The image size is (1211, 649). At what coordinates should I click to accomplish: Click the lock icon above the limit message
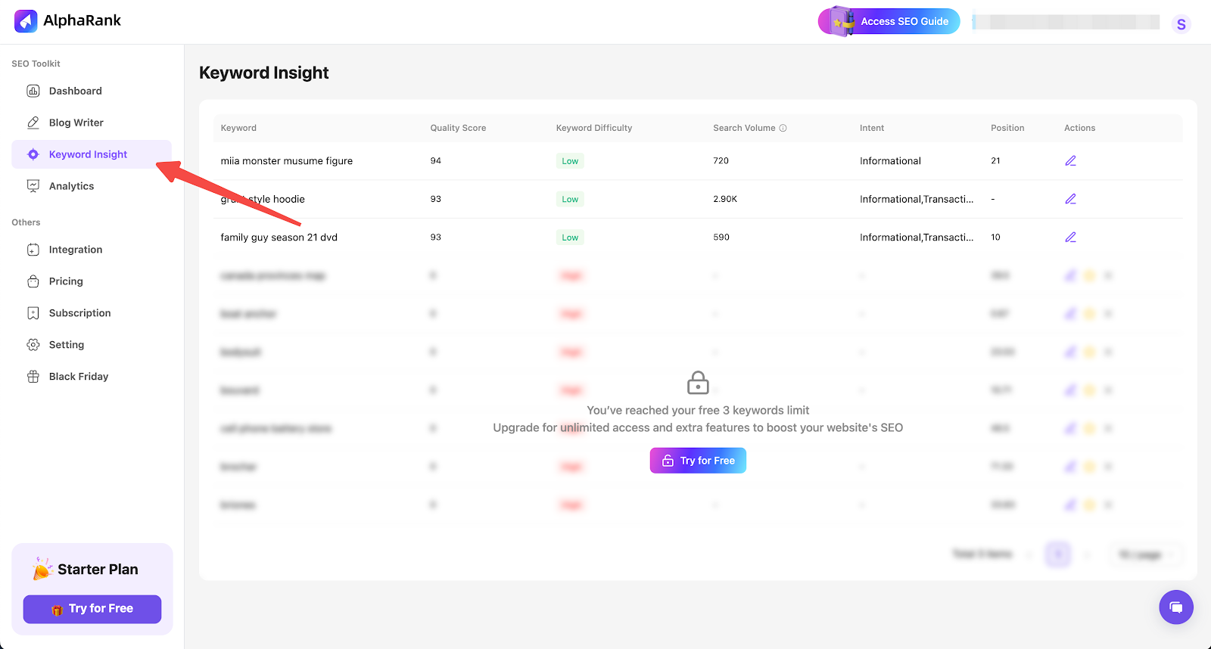click(698, 383)
